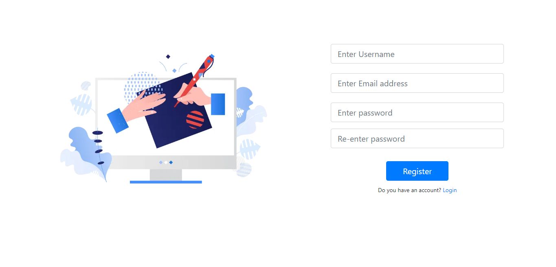Click the light blue diamond above the monitor
The image size is (556, 267).
174,71
